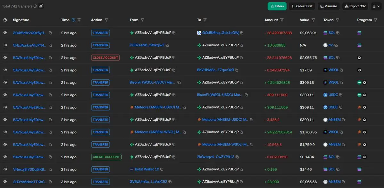The image size is (384, 188).
Task: Copy the BhVHbM8c...F7quv3kR address
Action: pos(237,70)
